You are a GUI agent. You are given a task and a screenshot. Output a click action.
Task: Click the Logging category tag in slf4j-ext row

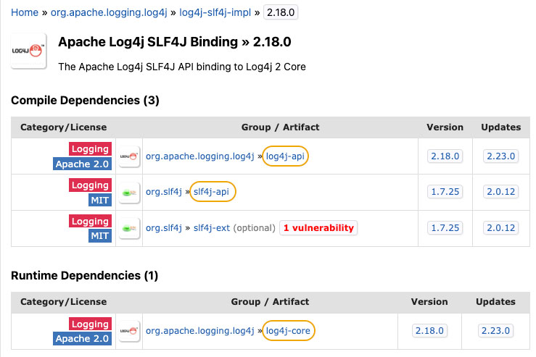[90, 221]
